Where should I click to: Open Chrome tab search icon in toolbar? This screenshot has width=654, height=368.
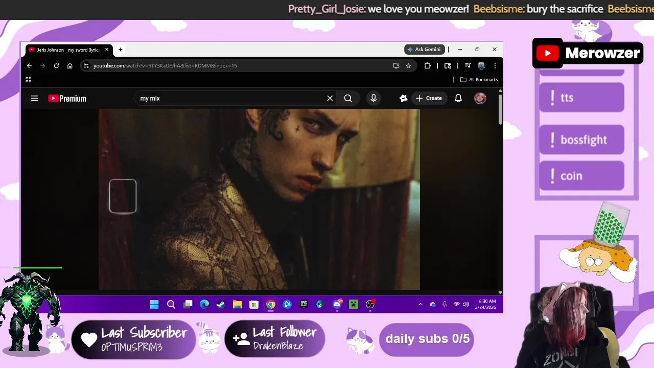pos(448,65)
